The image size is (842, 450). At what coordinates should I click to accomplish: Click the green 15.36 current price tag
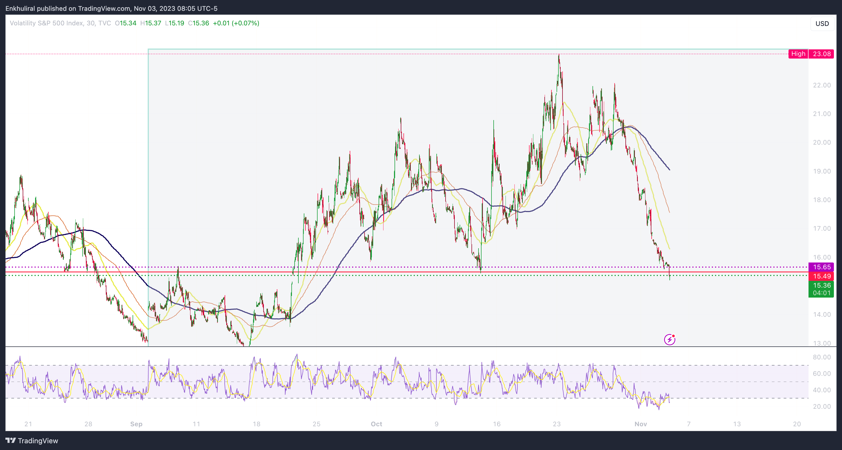(821, 285)
